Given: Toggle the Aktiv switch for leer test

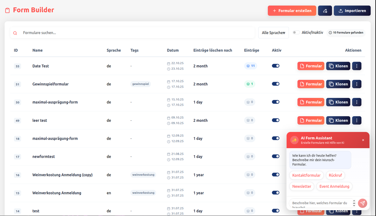Looking at the screenshot, I should pos(275,120).
